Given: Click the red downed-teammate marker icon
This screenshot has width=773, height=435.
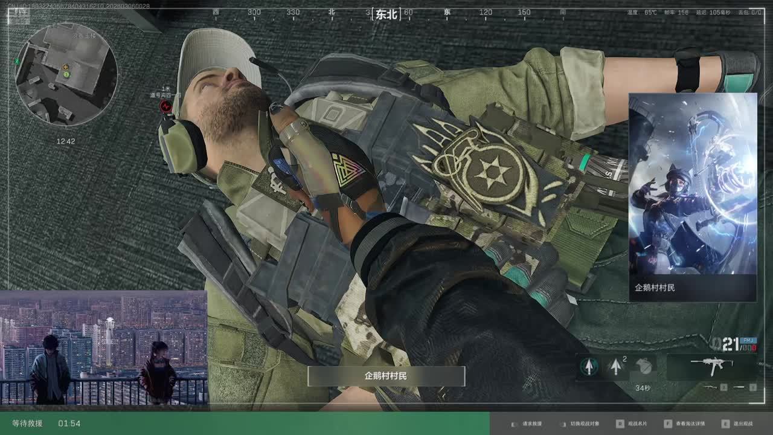Looking at the screenshot, I should pyautogui.click(x=165, y=107).
